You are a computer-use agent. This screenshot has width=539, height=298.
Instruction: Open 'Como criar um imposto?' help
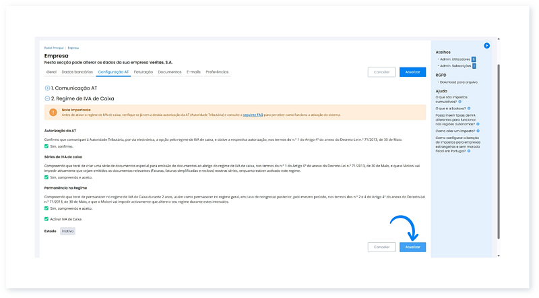455,131
